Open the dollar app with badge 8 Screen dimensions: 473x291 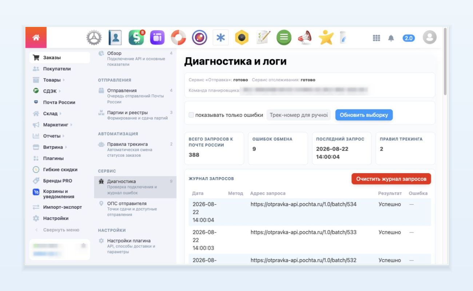tap(136, 37)
